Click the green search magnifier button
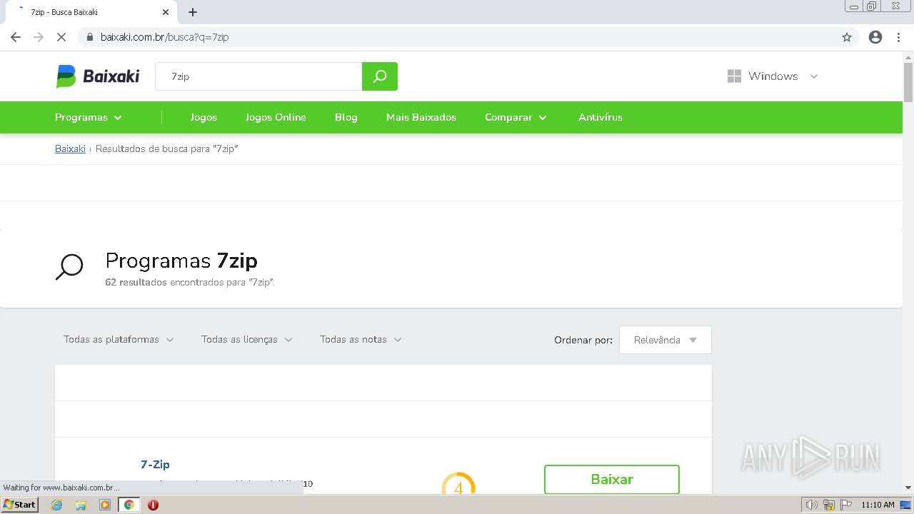This screenshot has width=914, height=514. (x=380, y=76)
